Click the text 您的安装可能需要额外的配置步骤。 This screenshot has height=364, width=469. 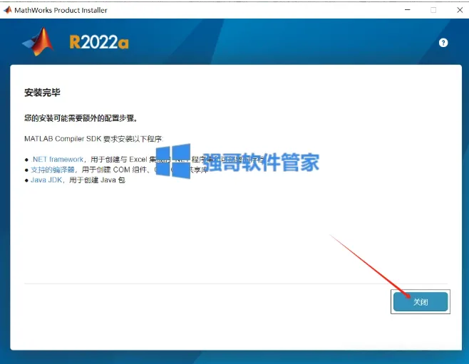point(81,118)
